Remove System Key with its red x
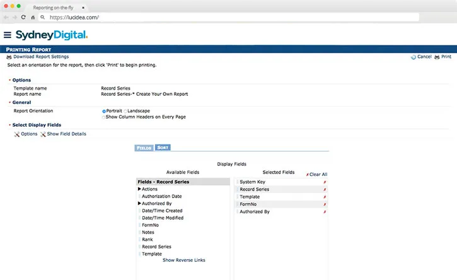Image resolution: width=457 pixels, height=280 pixels. tap(325, 182)
